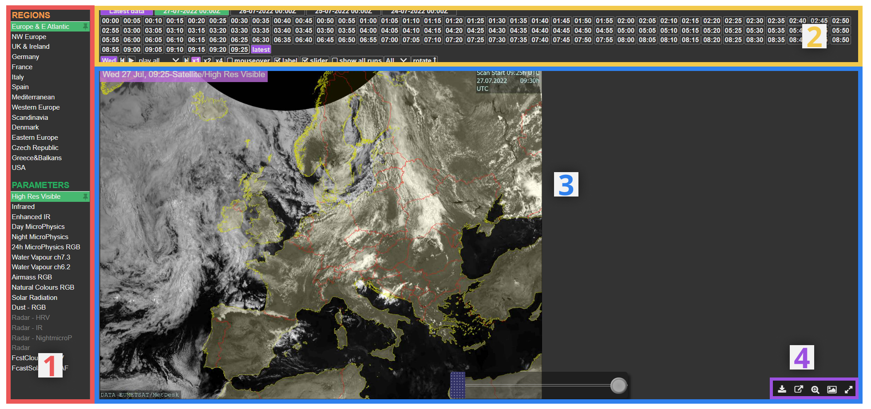Uncheck the label checkbox

277,60
